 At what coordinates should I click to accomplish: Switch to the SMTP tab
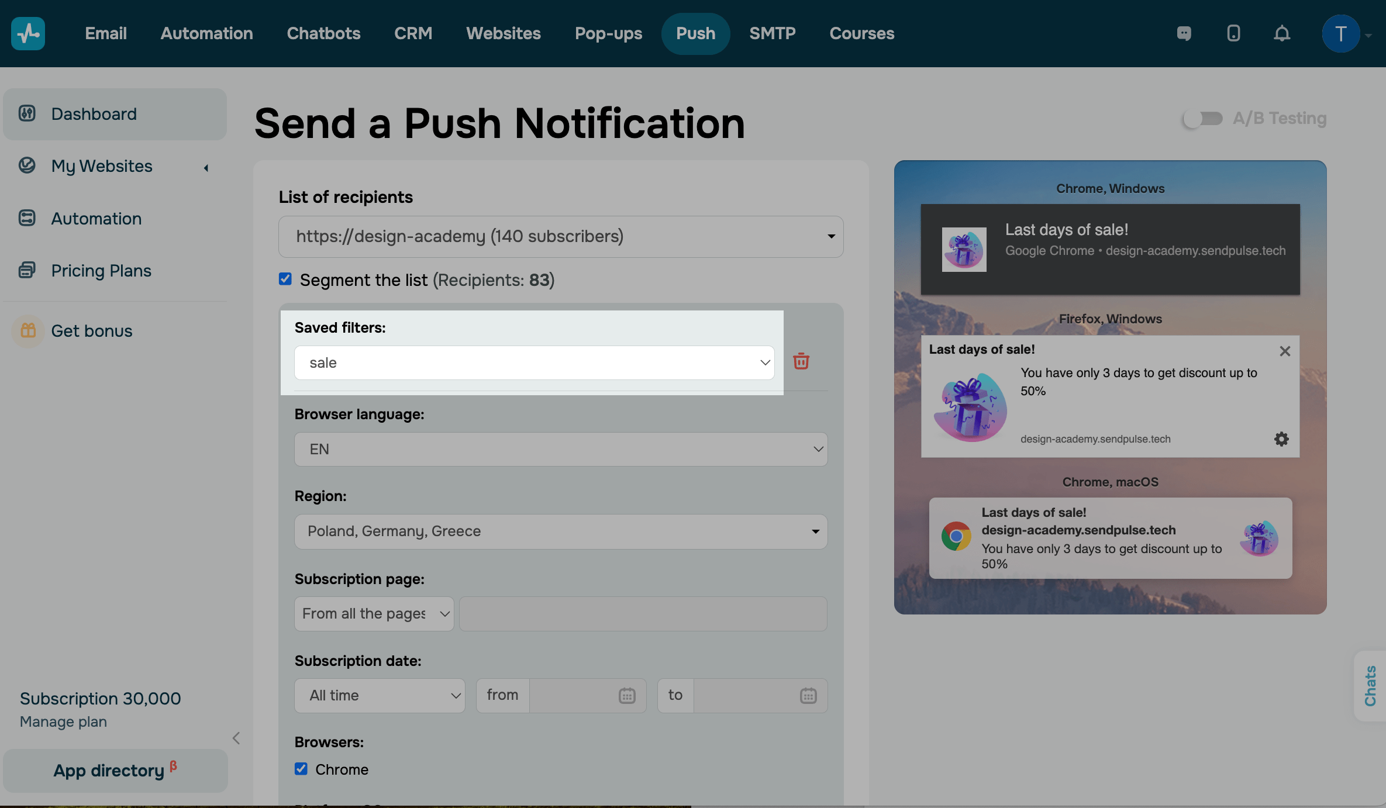(772, 33)
